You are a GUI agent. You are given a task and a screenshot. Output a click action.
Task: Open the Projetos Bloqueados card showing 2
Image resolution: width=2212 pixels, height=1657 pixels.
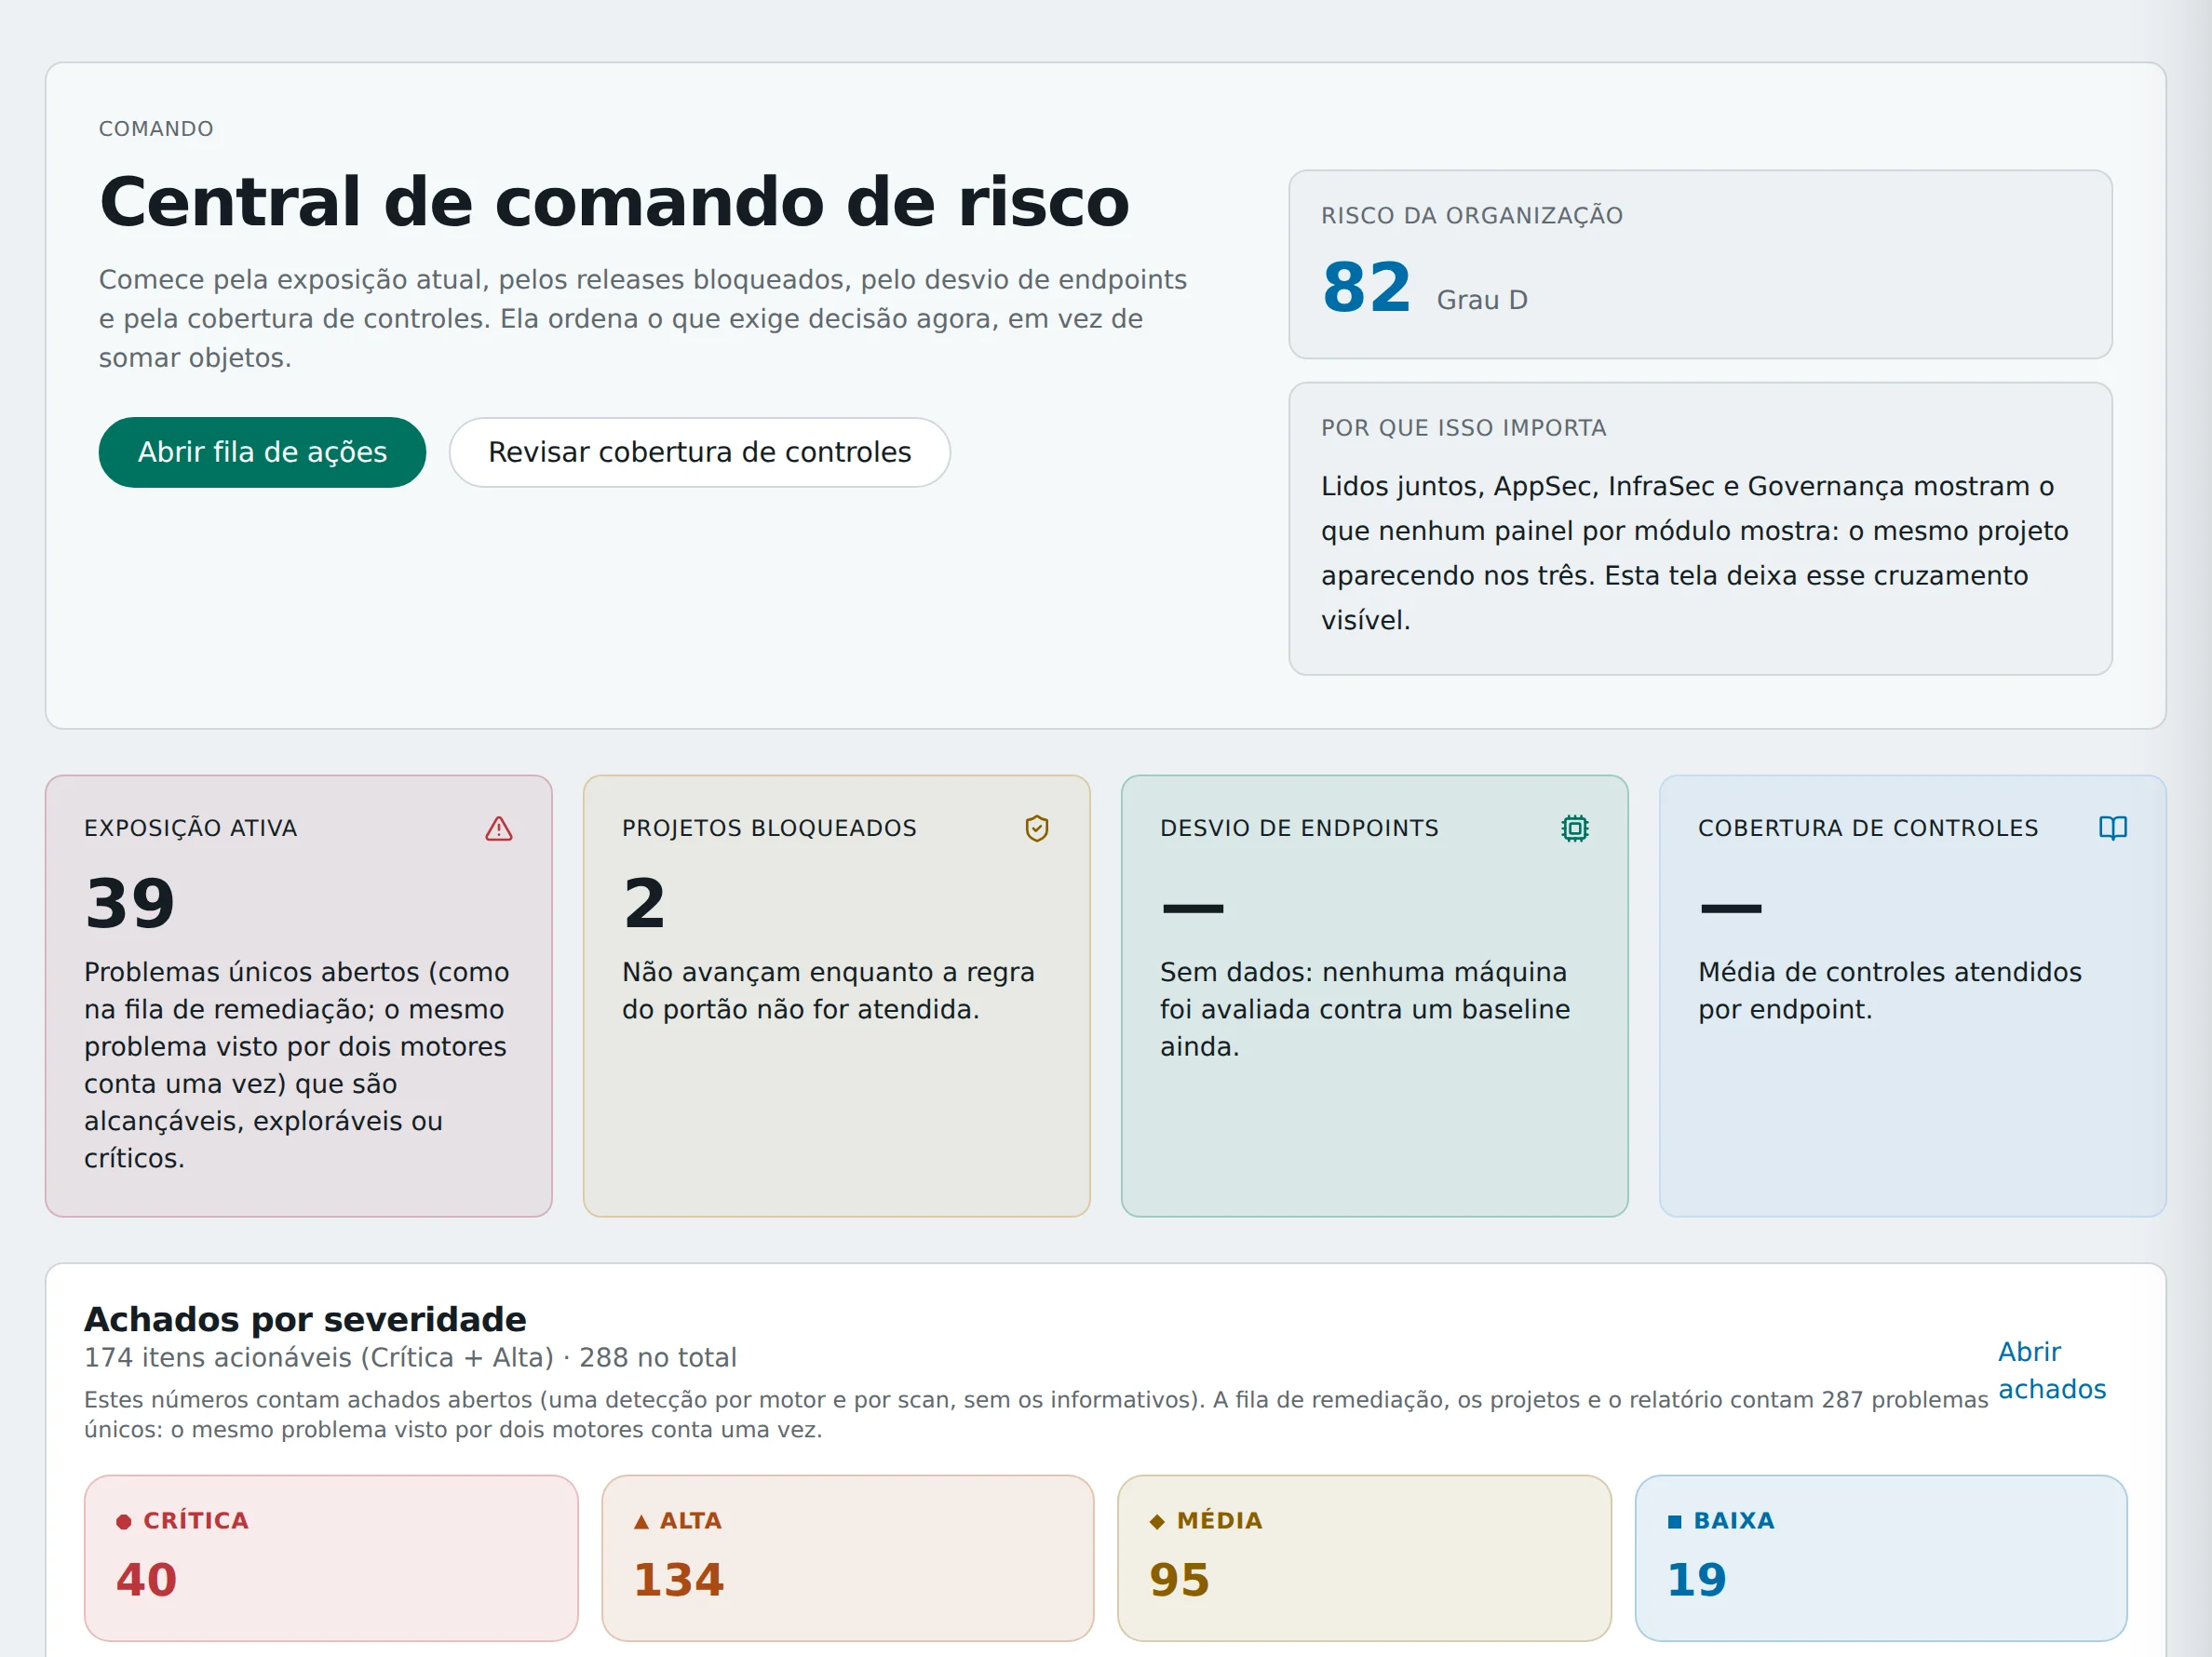(836, 995)
